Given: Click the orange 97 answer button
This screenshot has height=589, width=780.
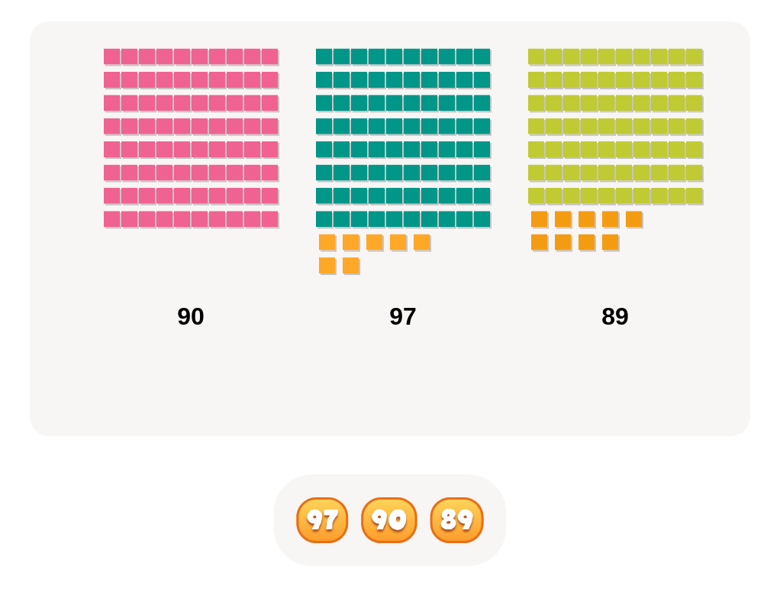Looking at the screenshot, I should tap(322, 519).
